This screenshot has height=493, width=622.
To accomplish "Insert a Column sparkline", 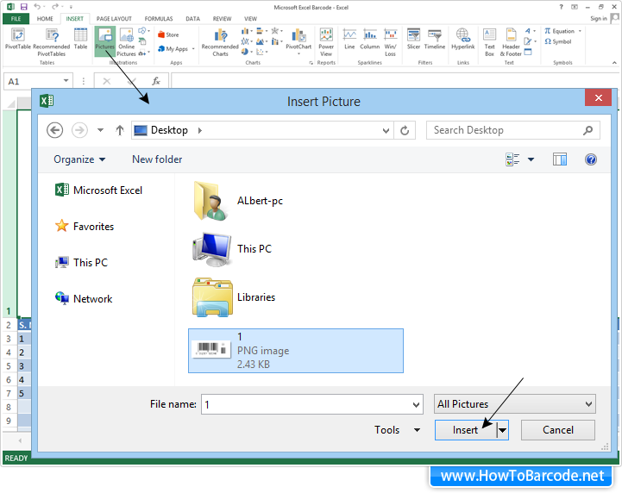I will 370,39.
